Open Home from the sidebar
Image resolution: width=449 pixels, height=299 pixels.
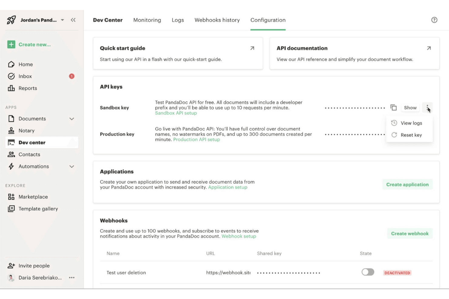point(25,64)
